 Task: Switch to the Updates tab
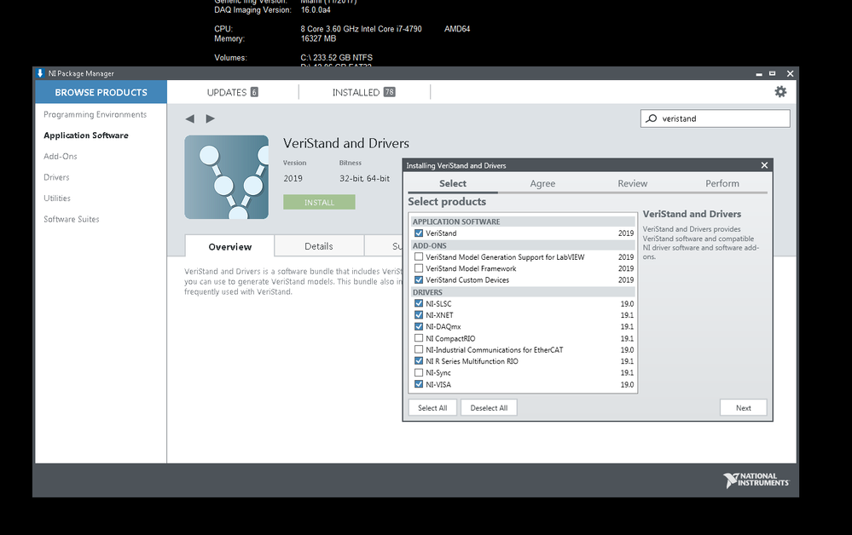coord(232,92)
